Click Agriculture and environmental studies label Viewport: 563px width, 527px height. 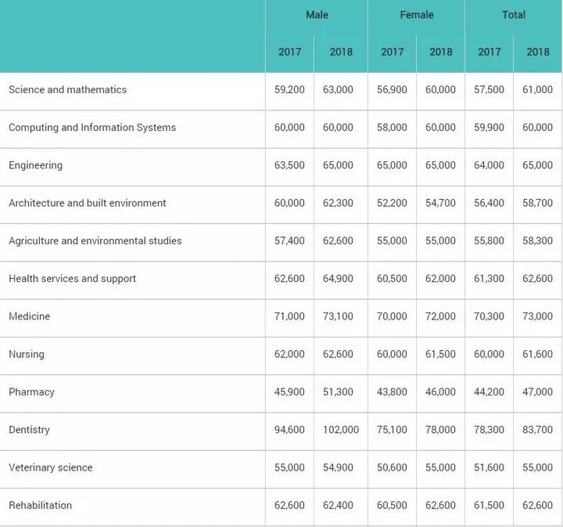[95, 240]
